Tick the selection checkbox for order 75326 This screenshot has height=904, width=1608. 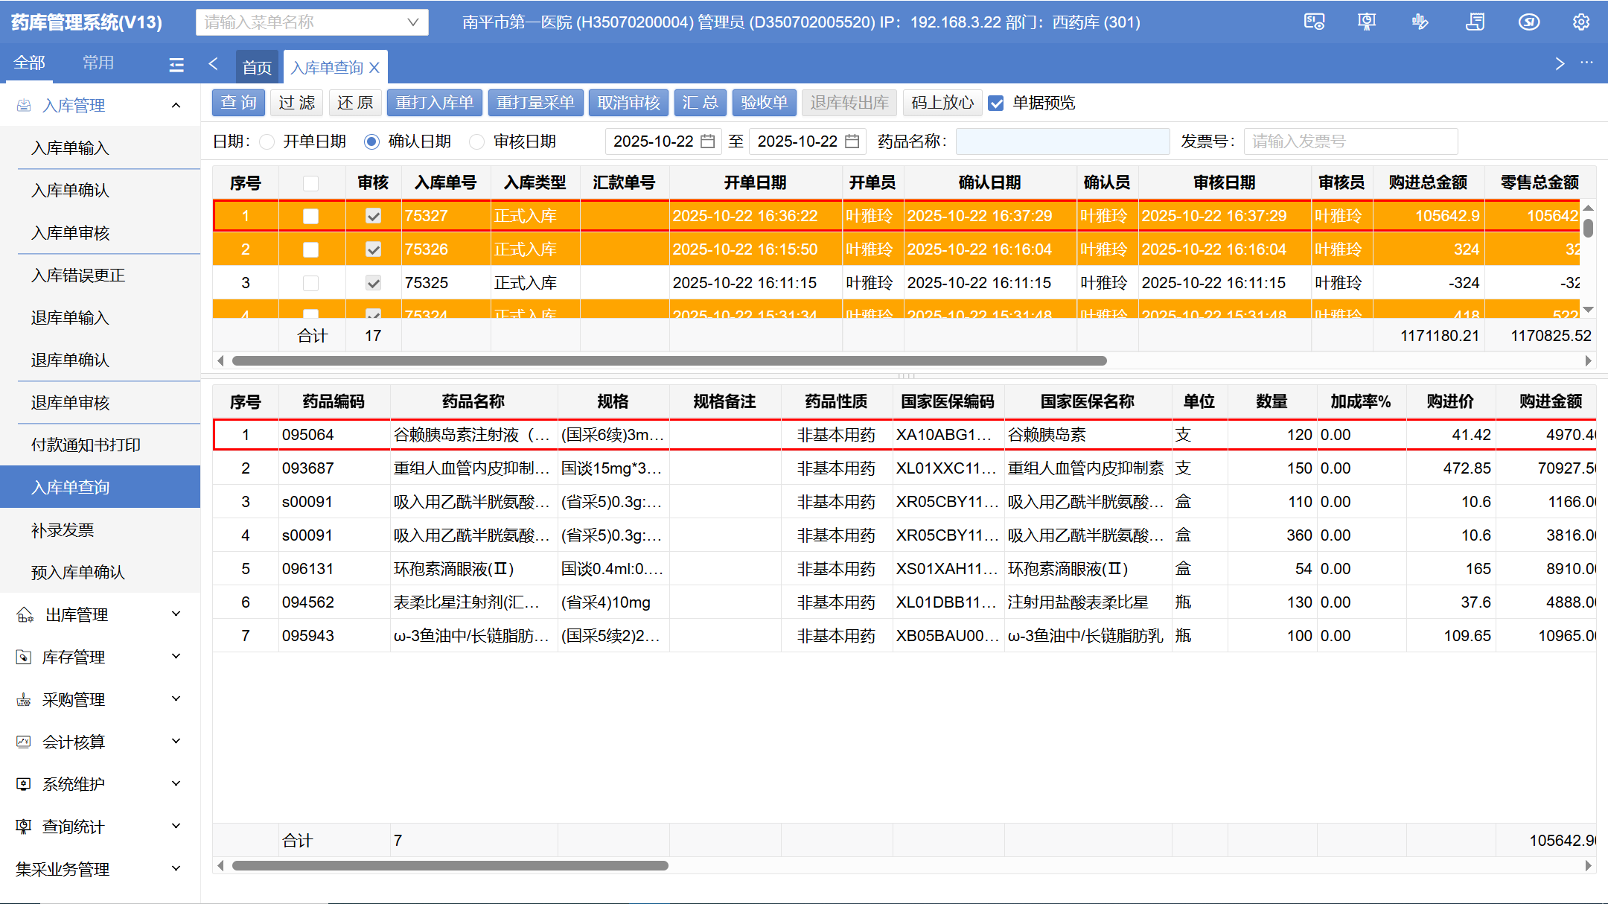310,249
